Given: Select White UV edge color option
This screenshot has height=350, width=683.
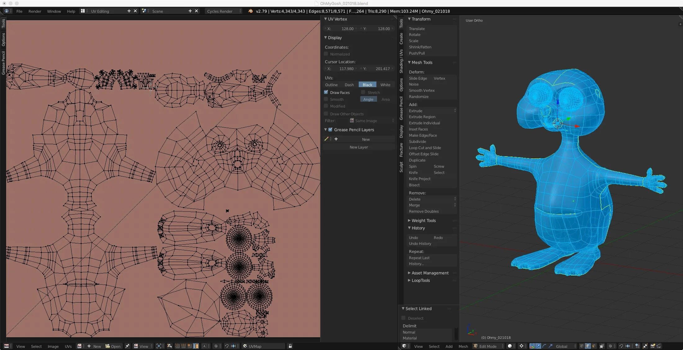Looking at the screenshot, I should [385, 85].
